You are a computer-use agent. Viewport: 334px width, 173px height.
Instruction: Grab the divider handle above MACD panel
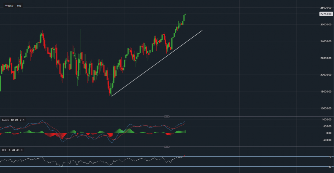[167, 116]
